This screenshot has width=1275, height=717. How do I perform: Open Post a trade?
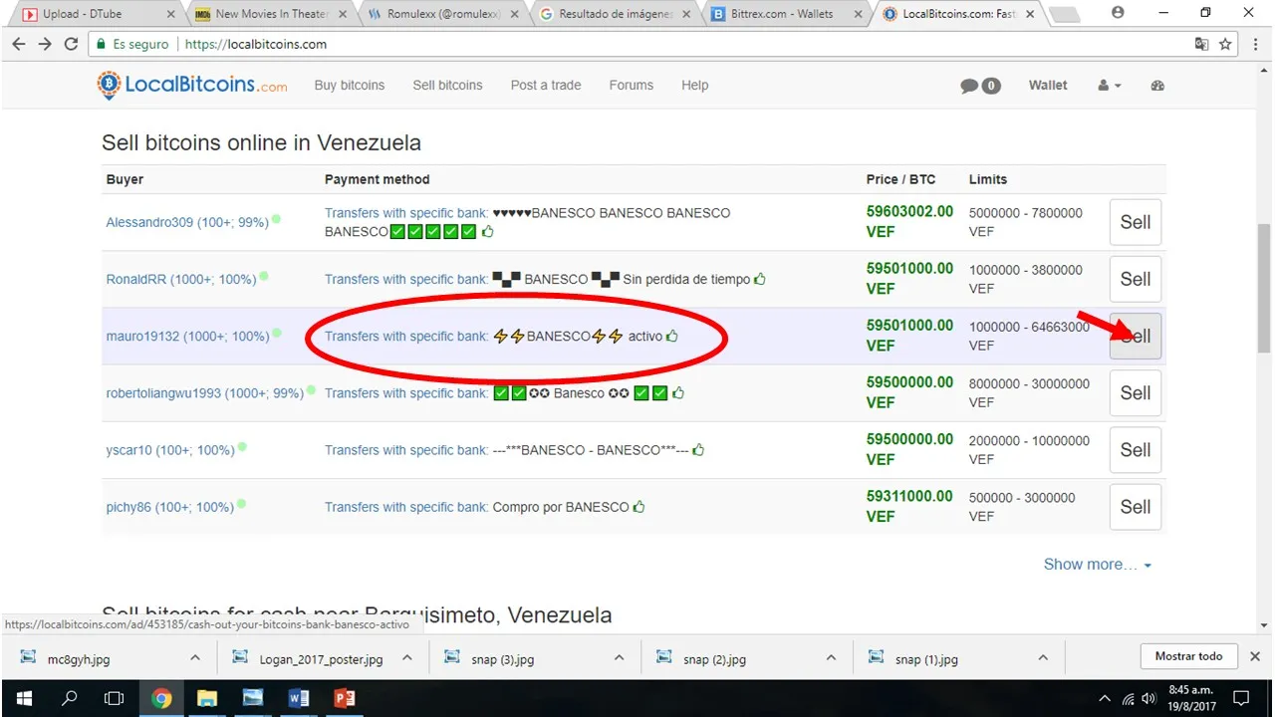546,86
